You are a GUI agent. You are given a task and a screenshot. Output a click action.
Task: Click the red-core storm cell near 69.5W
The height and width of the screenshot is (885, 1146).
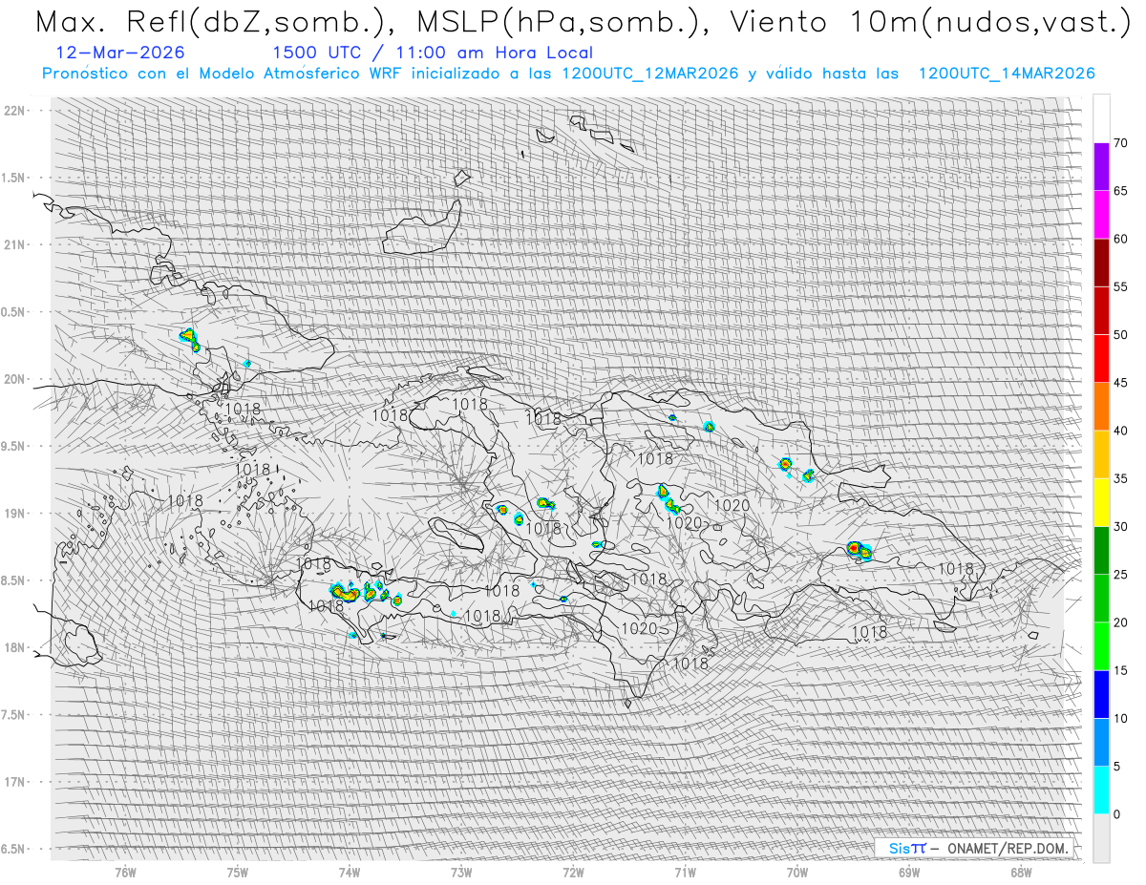[855, 549]
